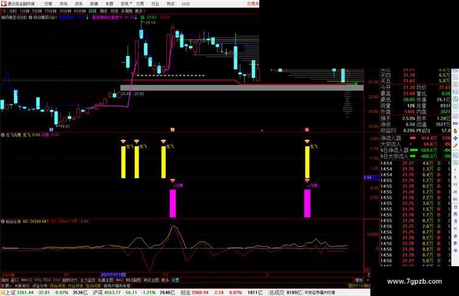Toggle the 移动筹码 indicator circle icon

30,18
